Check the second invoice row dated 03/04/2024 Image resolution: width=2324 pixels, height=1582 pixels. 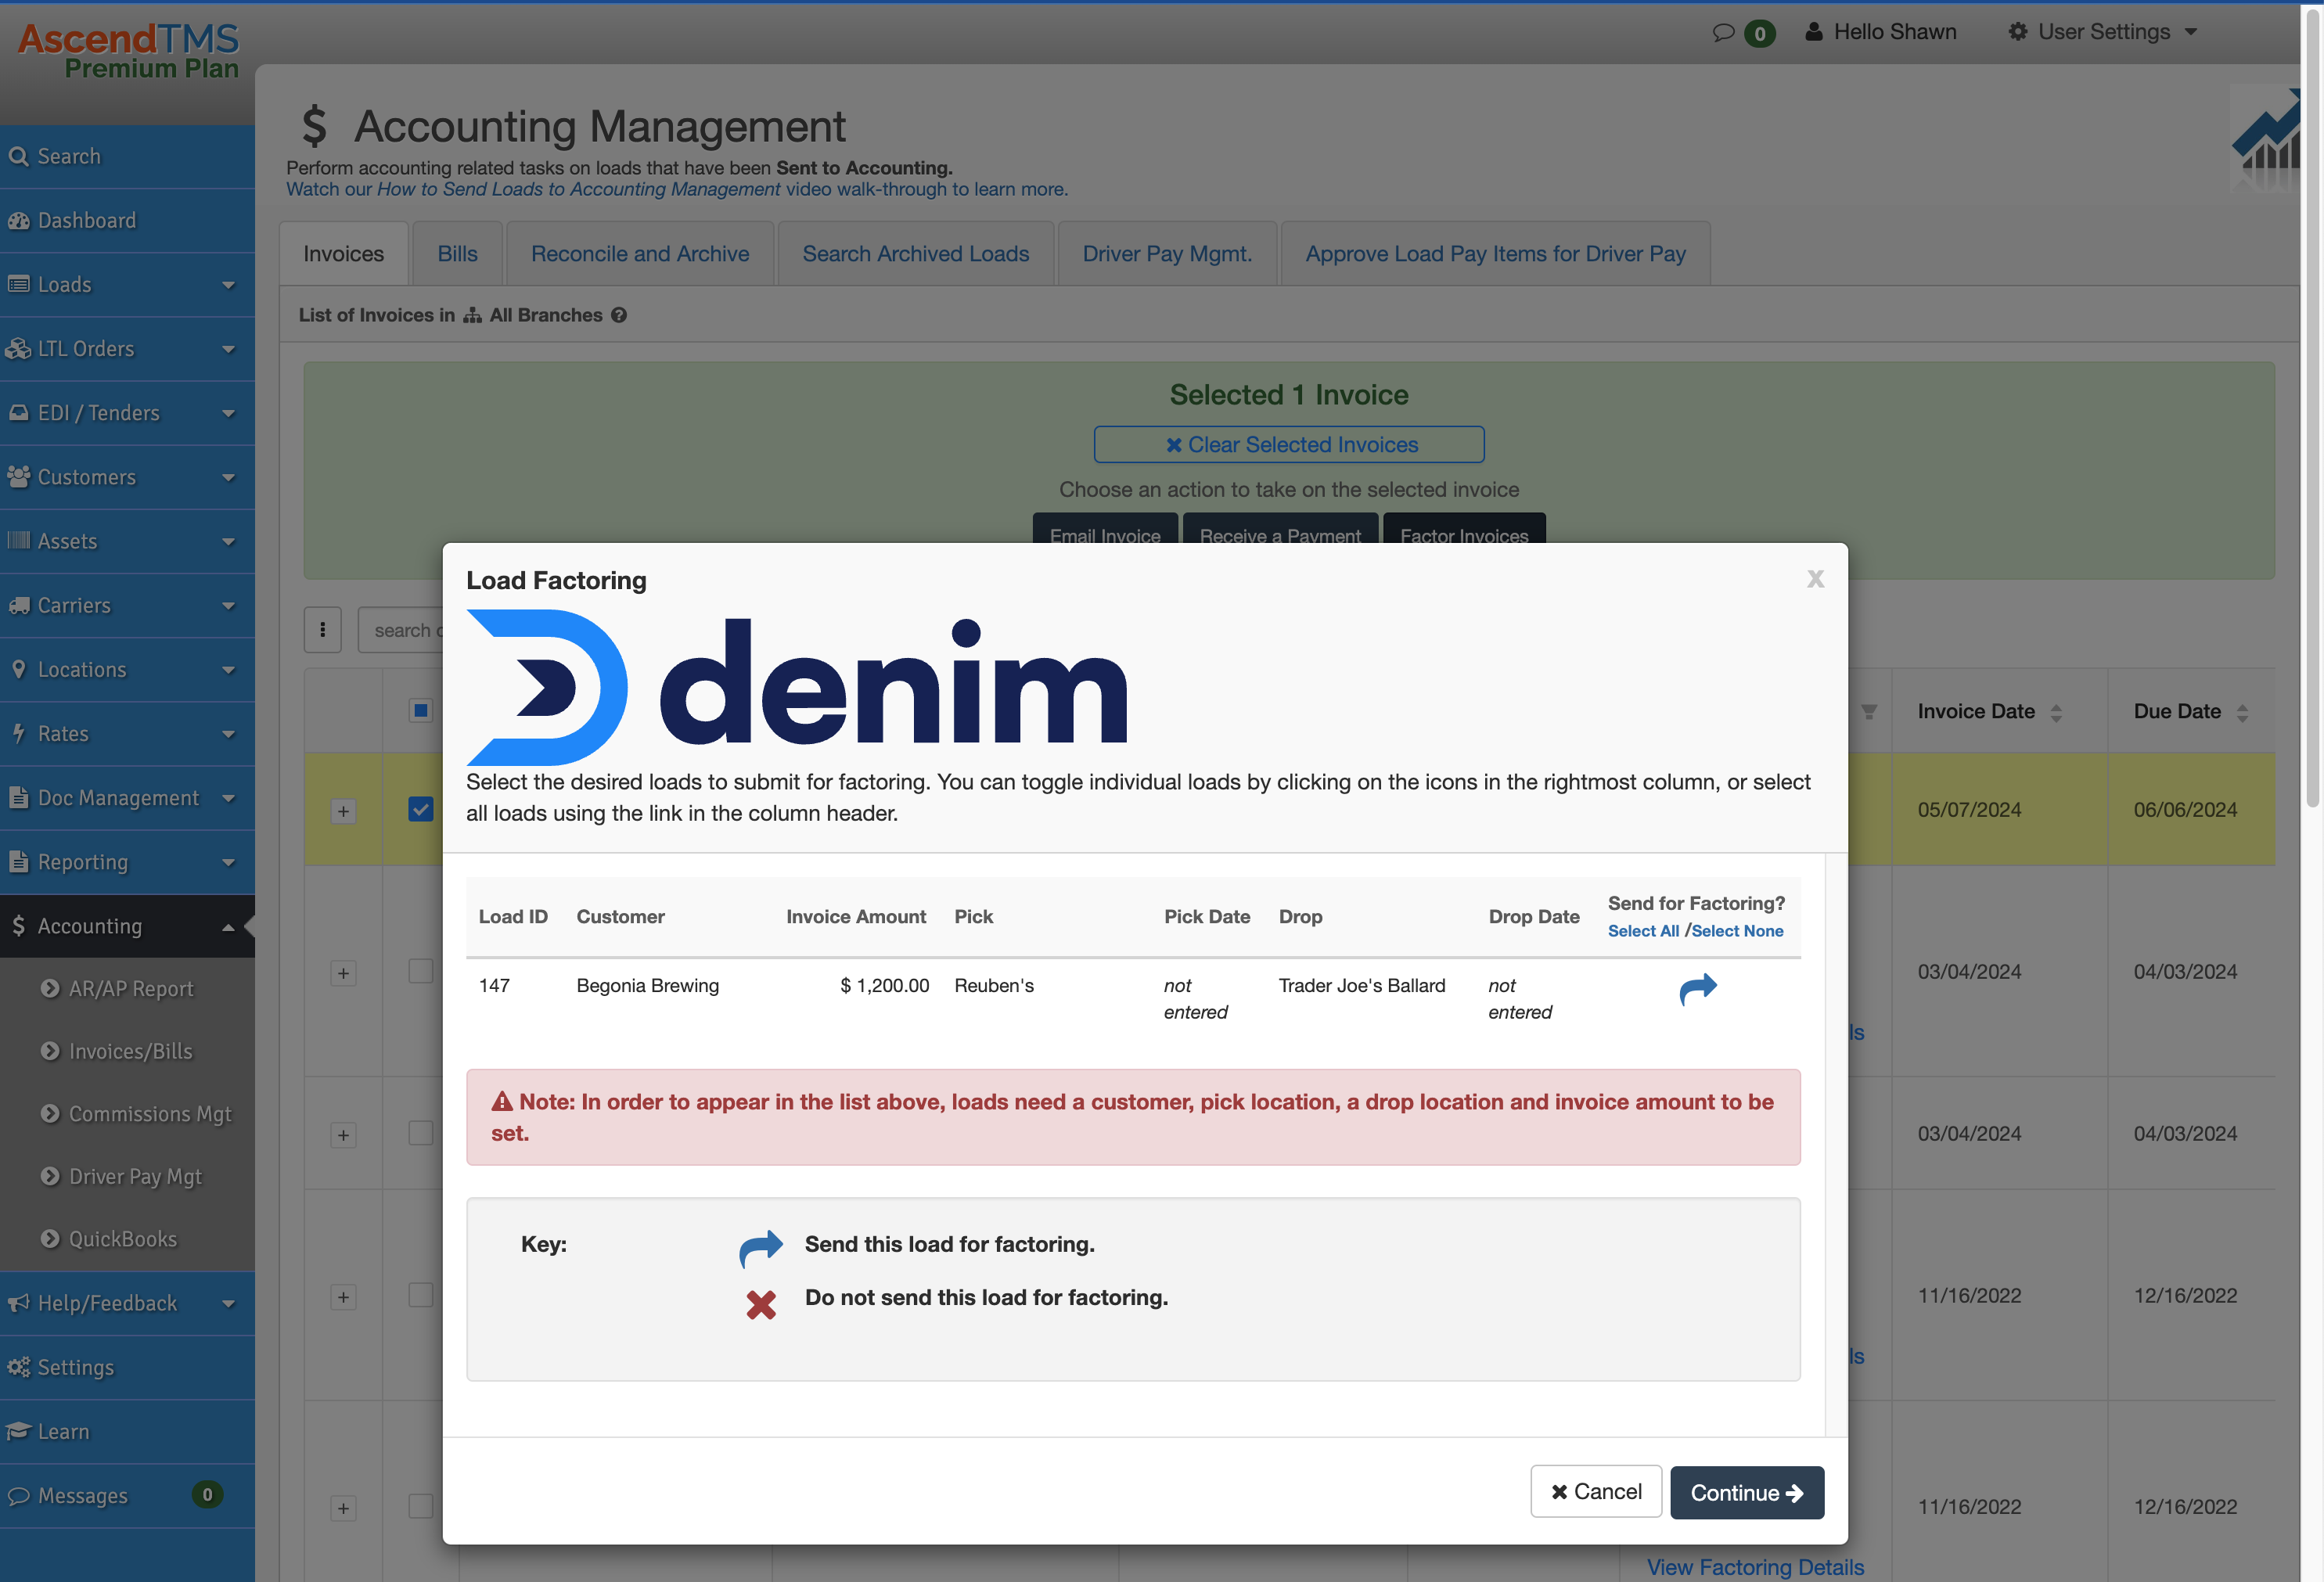[420, 1133]
